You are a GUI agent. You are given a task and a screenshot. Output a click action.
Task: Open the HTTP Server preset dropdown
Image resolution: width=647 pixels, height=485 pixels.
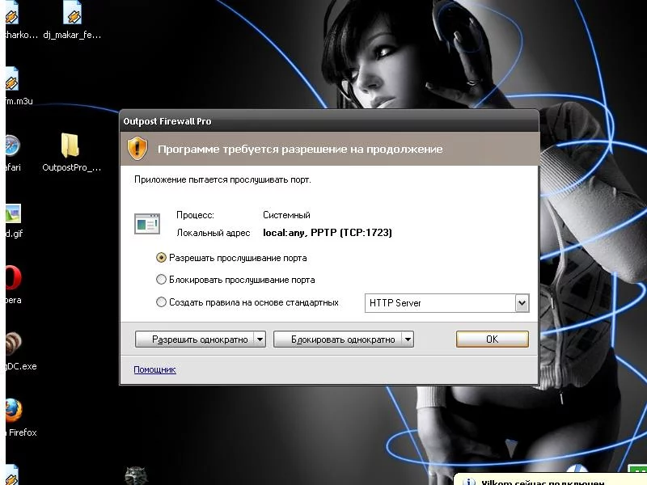(x=522, y=303)
